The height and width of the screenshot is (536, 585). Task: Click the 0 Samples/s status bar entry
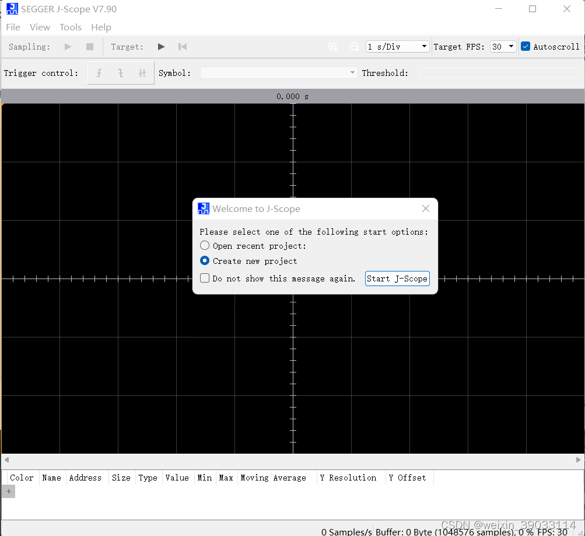346,531
